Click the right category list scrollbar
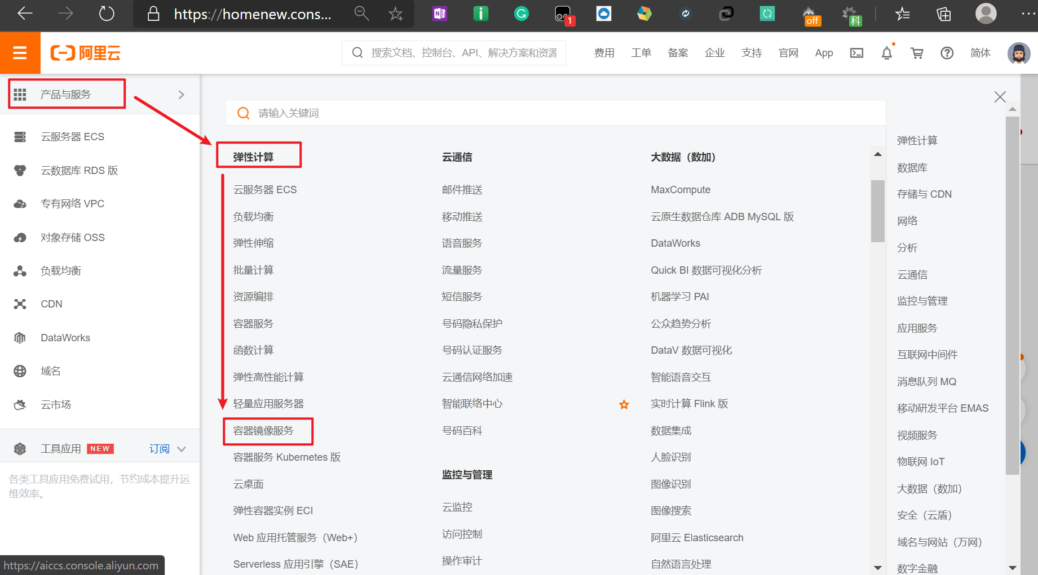Viewport: 1038px width, 575px height. pyautogui.click(x=1013, y=296)
